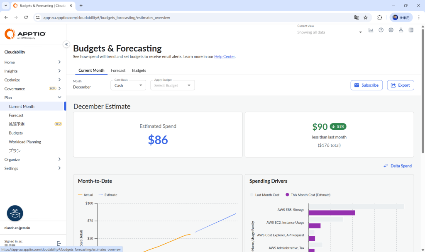Click the browser address bar URL
The image size is (425, 252).
click(x=107, y=17)
